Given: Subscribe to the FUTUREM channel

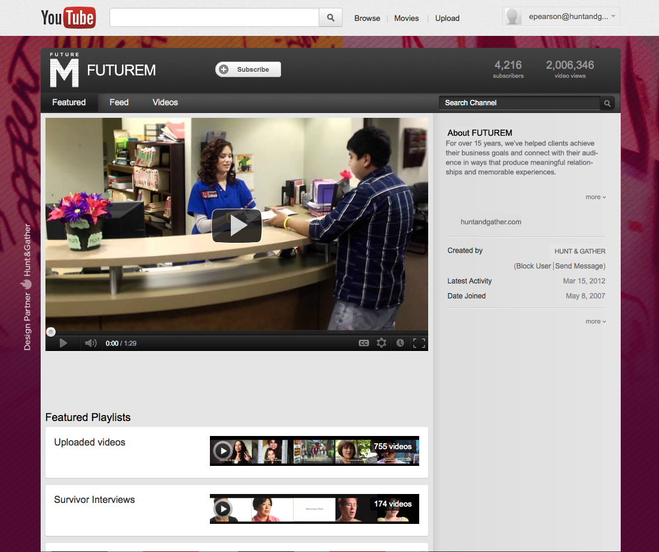Looking at the screenshot, I should 248,69.
